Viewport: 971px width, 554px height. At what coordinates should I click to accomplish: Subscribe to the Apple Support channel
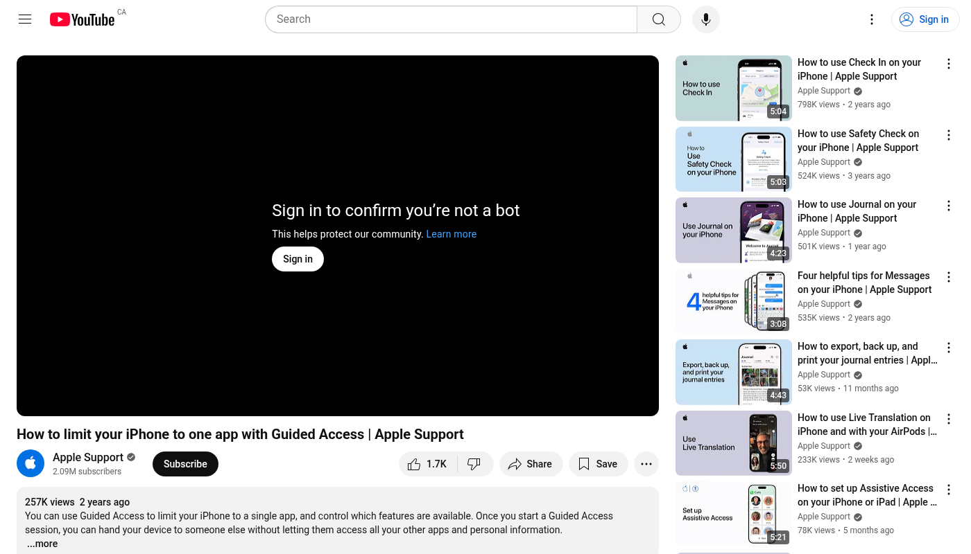tap(185, 464)
